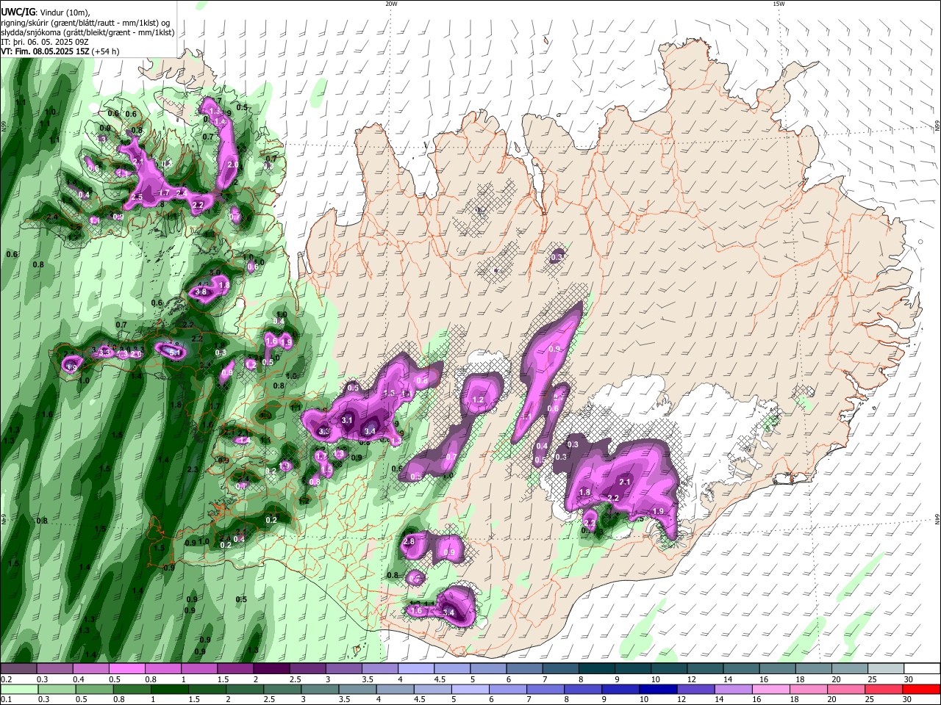The width and height of the screenshot is (941, 705).
Task: Select the 'slydda/snjókoma' description line
Action: point(87,32)
